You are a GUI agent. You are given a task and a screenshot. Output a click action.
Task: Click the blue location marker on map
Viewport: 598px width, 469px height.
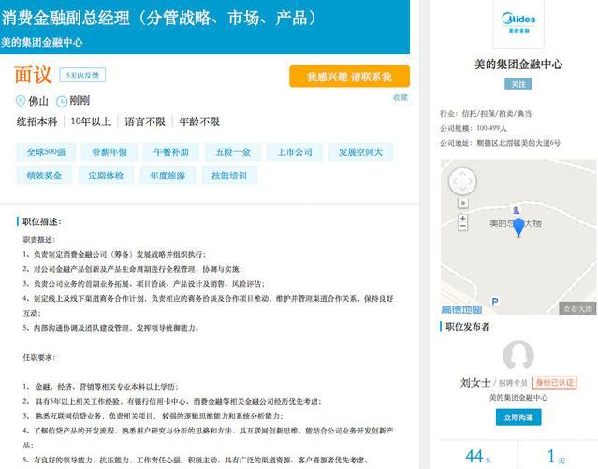pyautogui.click(x=518, y=227)
